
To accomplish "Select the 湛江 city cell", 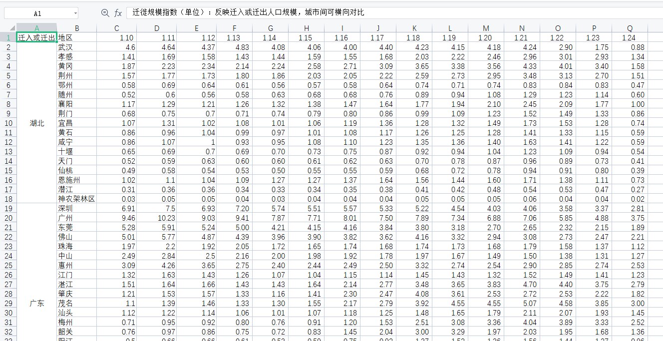I will click(77, 284).
